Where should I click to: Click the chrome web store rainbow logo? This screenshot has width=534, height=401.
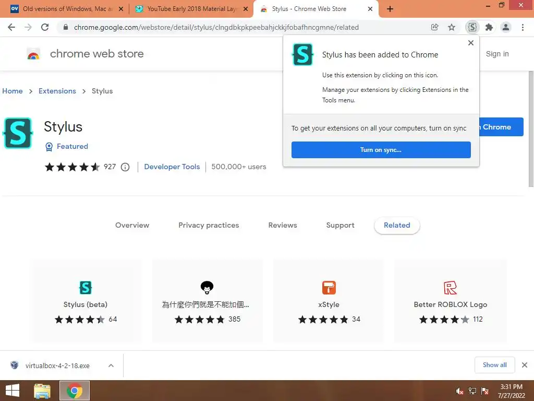[x=33, y=54]
